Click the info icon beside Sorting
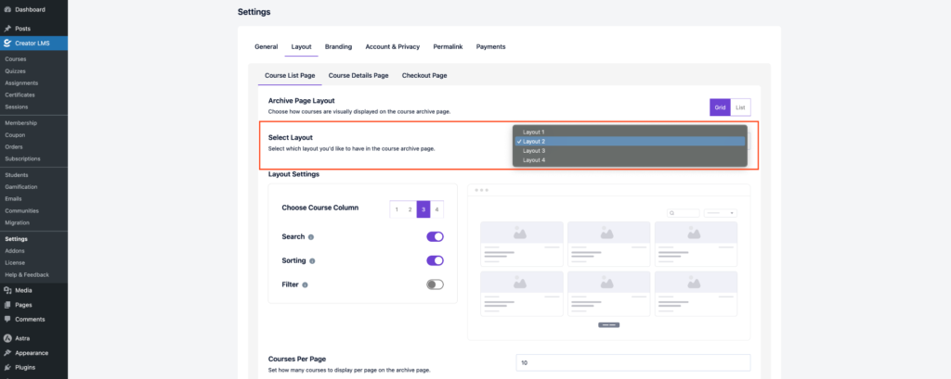Image resolution: width=951 pixels, height=379 pixels. (x=312, y=261)
